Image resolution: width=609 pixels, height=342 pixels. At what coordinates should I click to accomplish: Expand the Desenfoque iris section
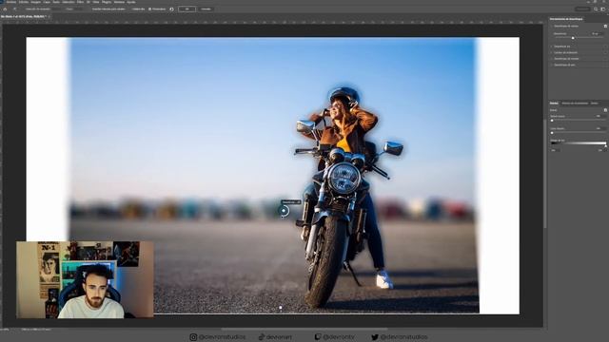[551, 47]
